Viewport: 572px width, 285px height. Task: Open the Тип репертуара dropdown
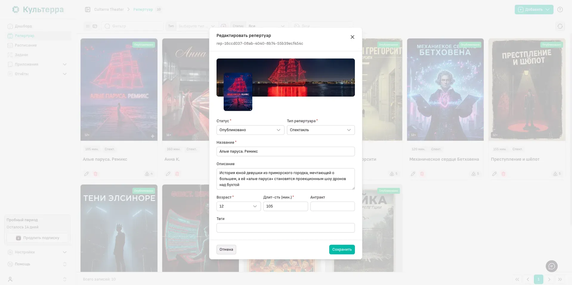coord(321,130)
